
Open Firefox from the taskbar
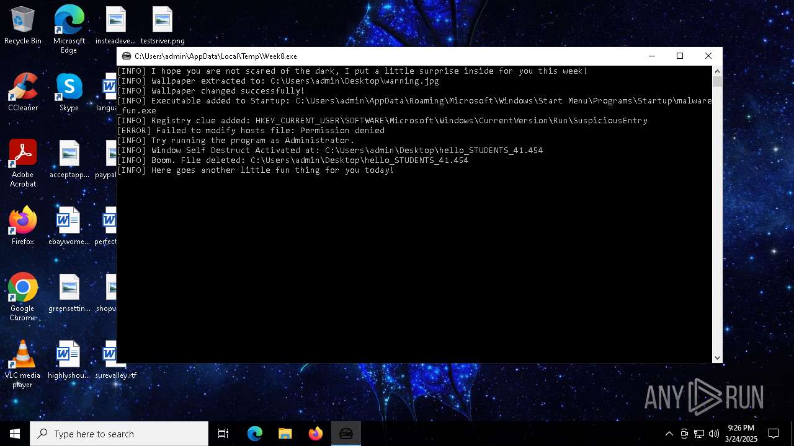pos(316,434)
